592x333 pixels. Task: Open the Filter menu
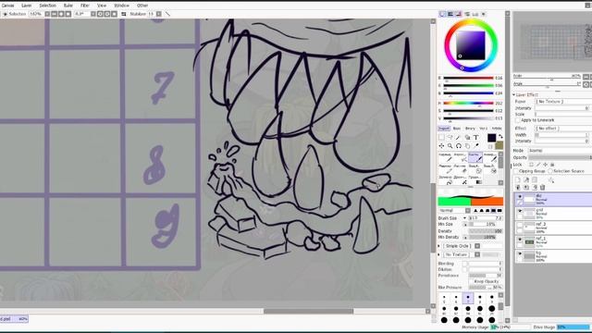click(85, 6)
